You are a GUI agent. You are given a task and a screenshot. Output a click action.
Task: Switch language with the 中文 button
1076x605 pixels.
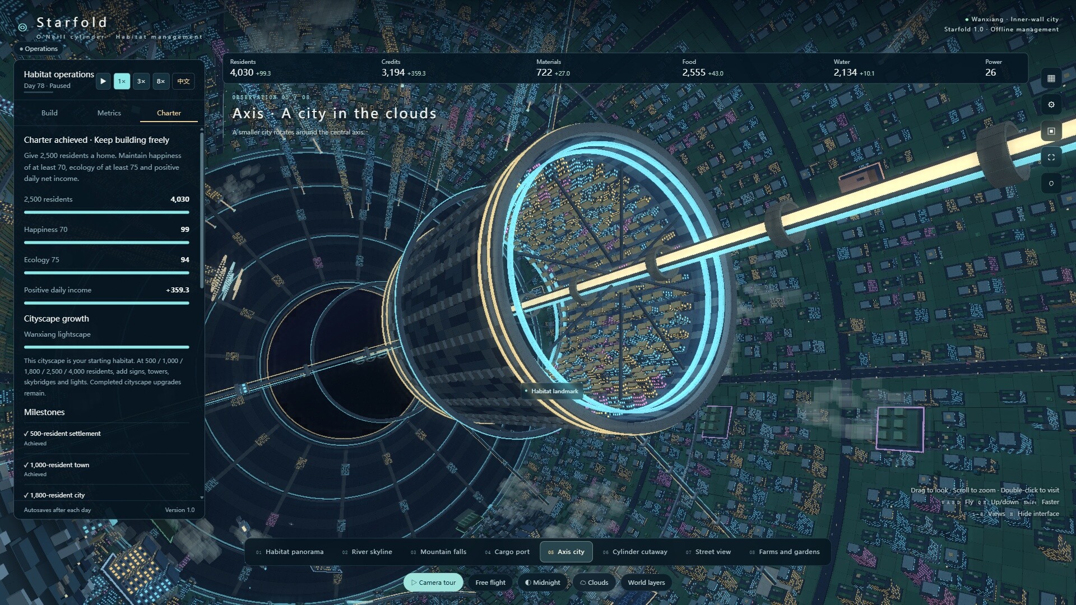(x=183, y=81)
